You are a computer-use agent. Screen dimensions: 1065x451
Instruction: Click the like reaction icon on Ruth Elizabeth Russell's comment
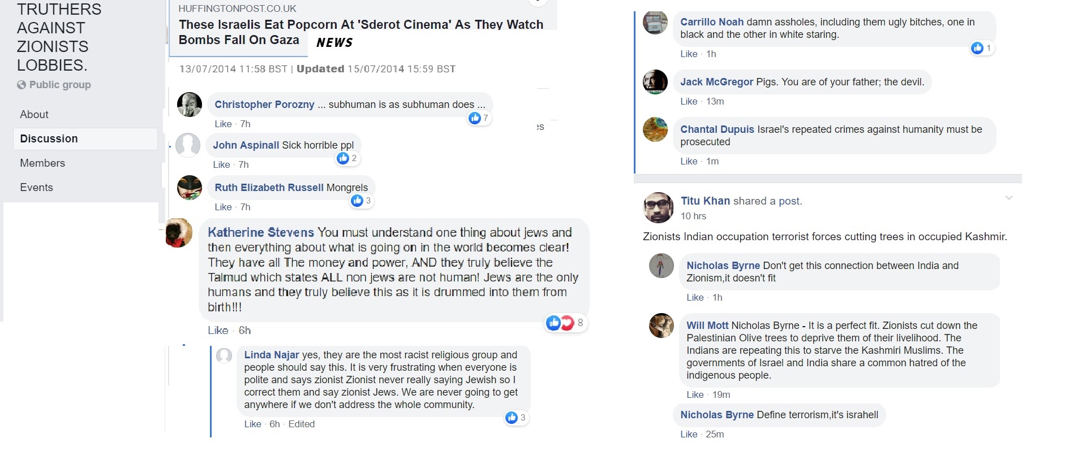coord(357,201)
